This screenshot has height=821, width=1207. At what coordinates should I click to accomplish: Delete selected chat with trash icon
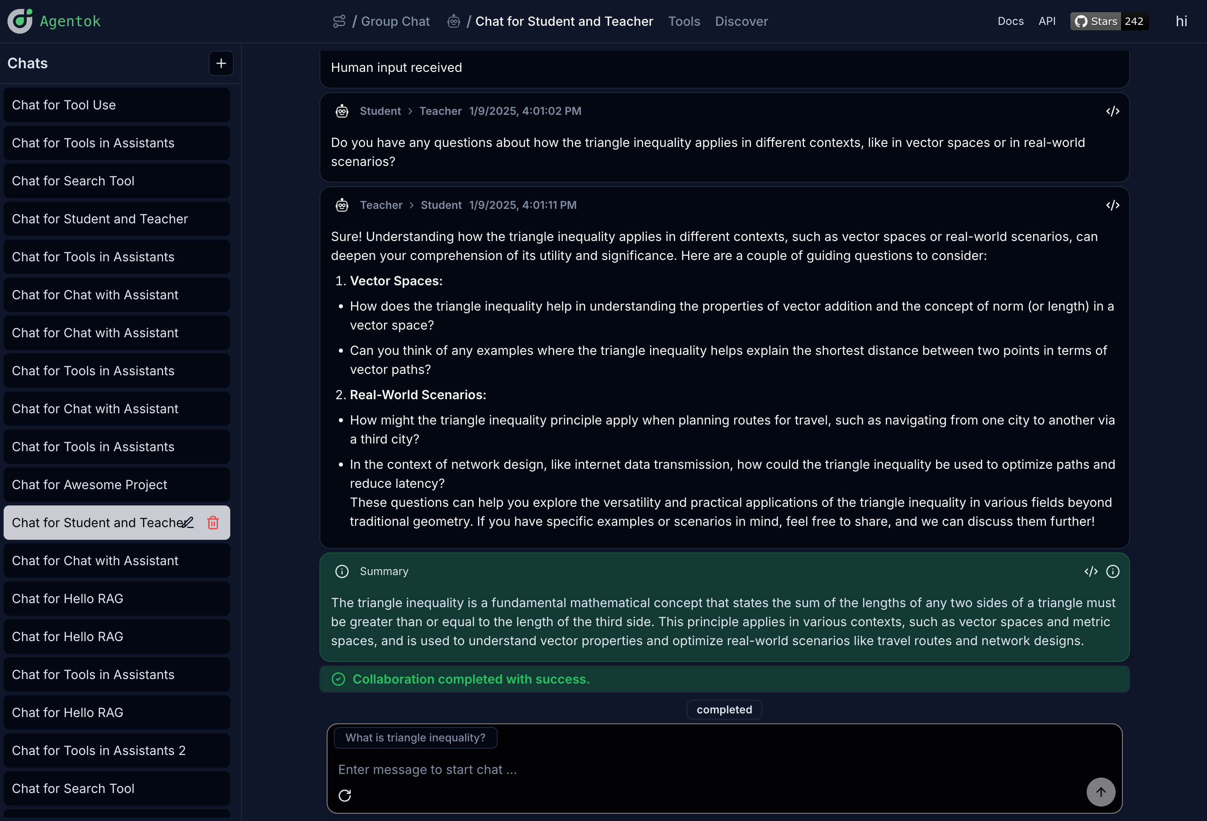pos(213,523)
